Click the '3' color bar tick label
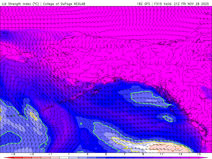 (x=87, y=154)
